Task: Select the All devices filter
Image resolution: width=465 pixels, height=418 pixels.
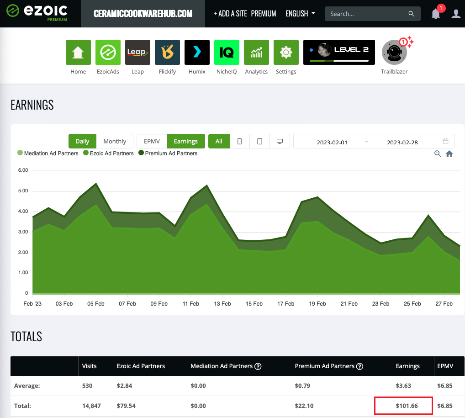Action: pyautogui.click(x=219, y=141)
